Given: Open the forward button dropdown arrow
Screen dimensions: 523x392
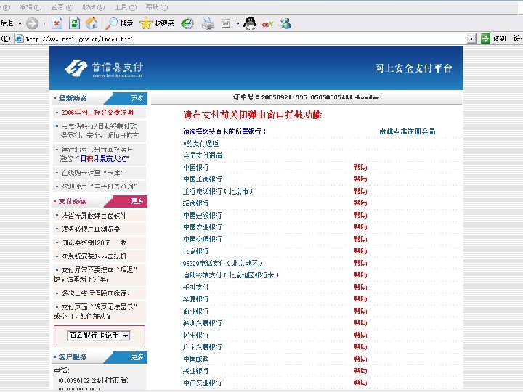Looking at the screenshot, I should click(x=44, y=23).
